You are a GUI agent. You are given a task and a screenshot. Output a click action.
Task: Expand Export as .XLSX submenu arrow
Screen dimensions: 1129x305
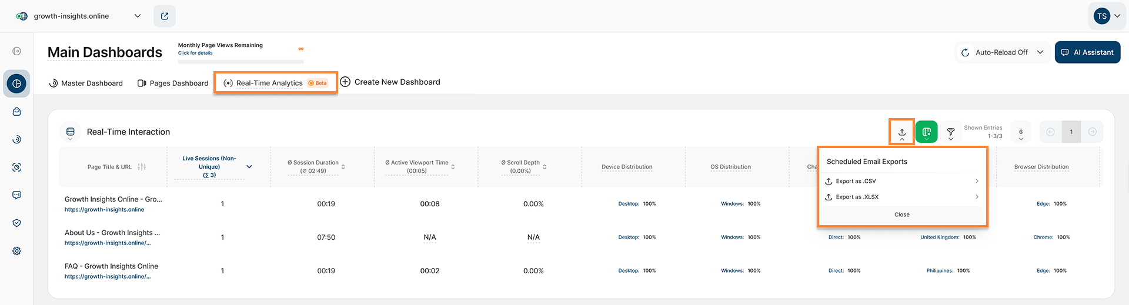click(977, 197)
